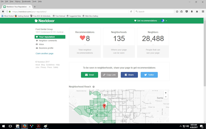Open the Most Visited bookmark

[x=7, y=16]
